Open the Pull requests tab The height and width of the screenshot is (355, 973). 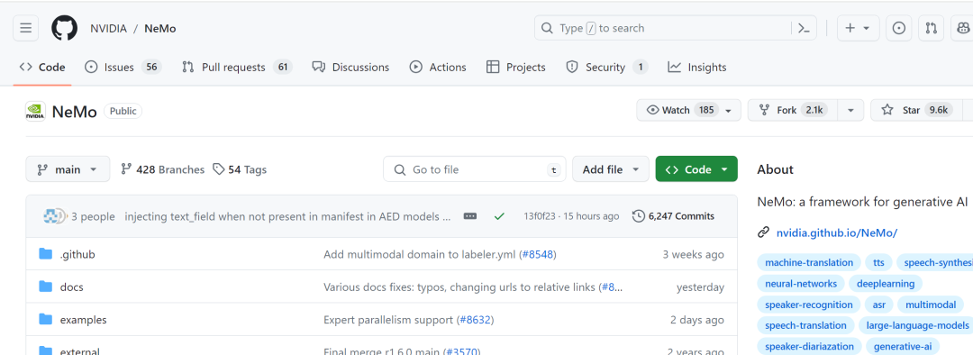point(237,67)
